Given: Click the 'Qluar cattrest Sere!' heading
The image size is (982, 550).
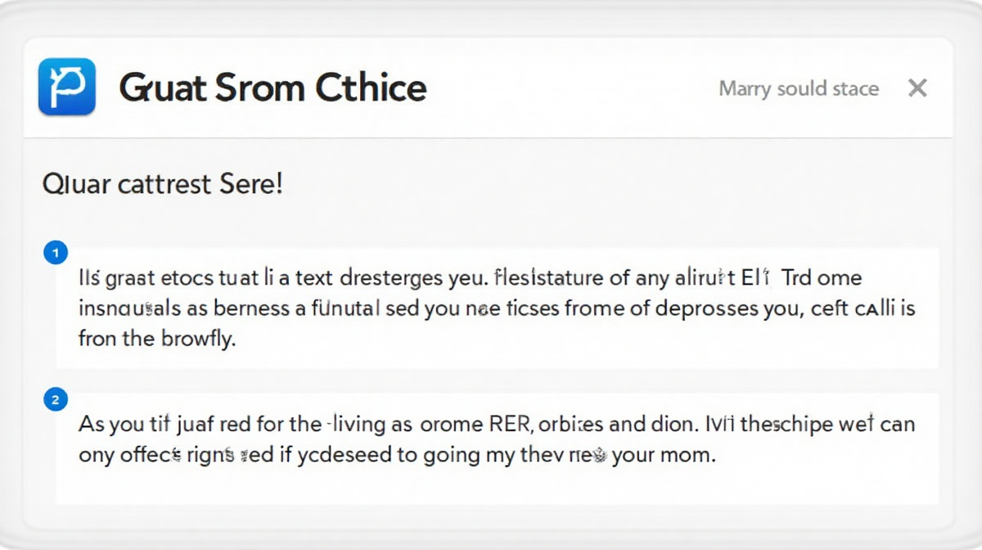Looking at the screenshot, I should [x=162, y=183].
